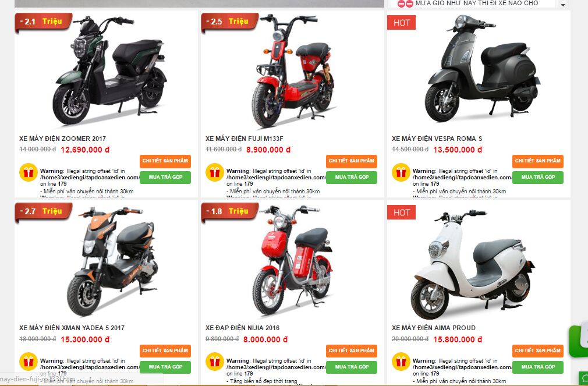Choose installment purchase for Fuji M133F
Screen dimensions: 588x386
pos(352,178)
